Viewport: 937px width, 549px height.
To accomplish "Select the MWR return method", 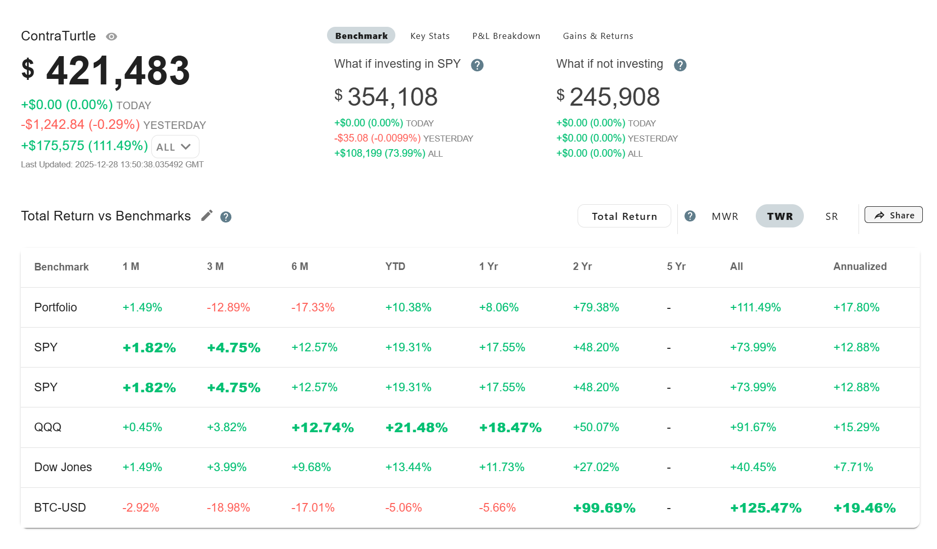I will pos(724,216).
